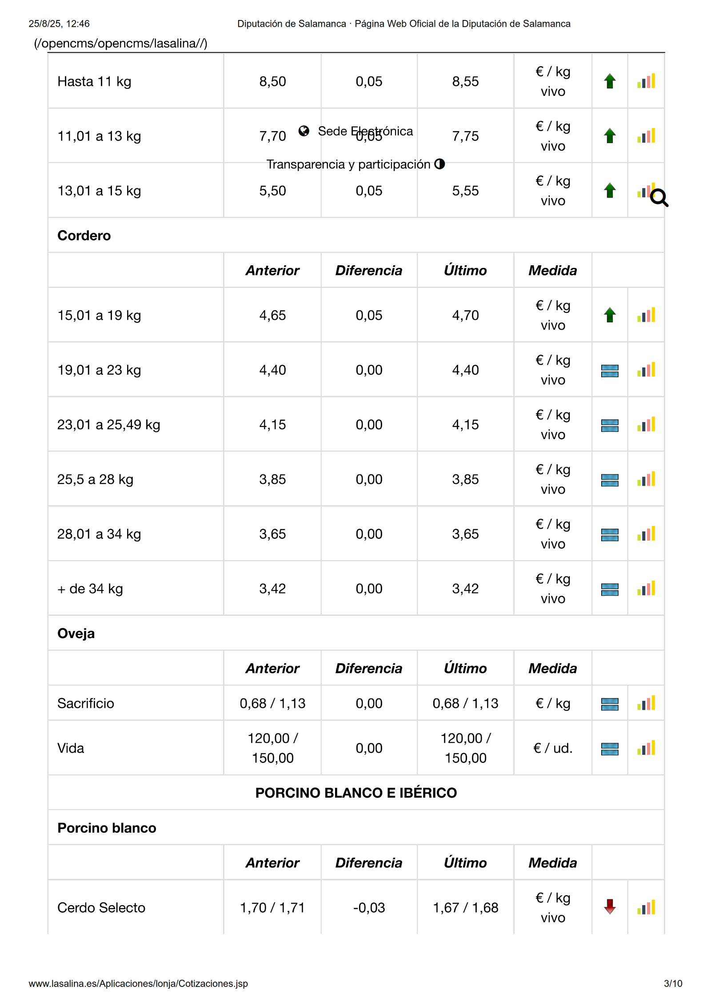Screen dimensions: 711x1006
Task: Open the chart icon for Hasta 11 kg
Action: [646, 81]
